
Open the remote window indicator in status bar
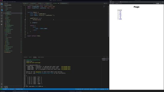(1, 89)
